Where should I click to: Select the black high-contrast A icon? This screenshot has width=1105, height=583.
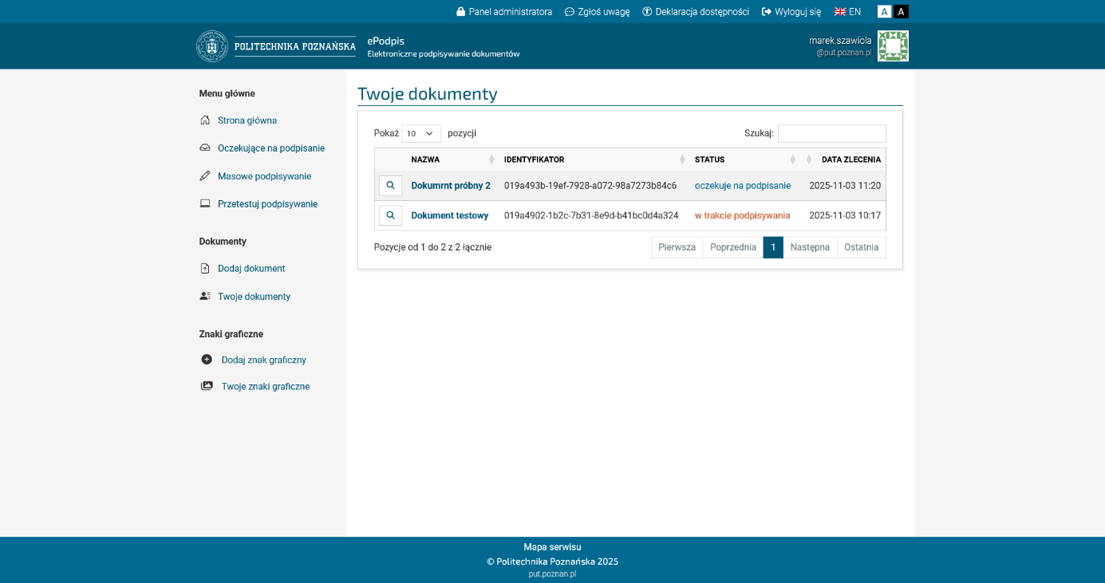click(901, 12)
